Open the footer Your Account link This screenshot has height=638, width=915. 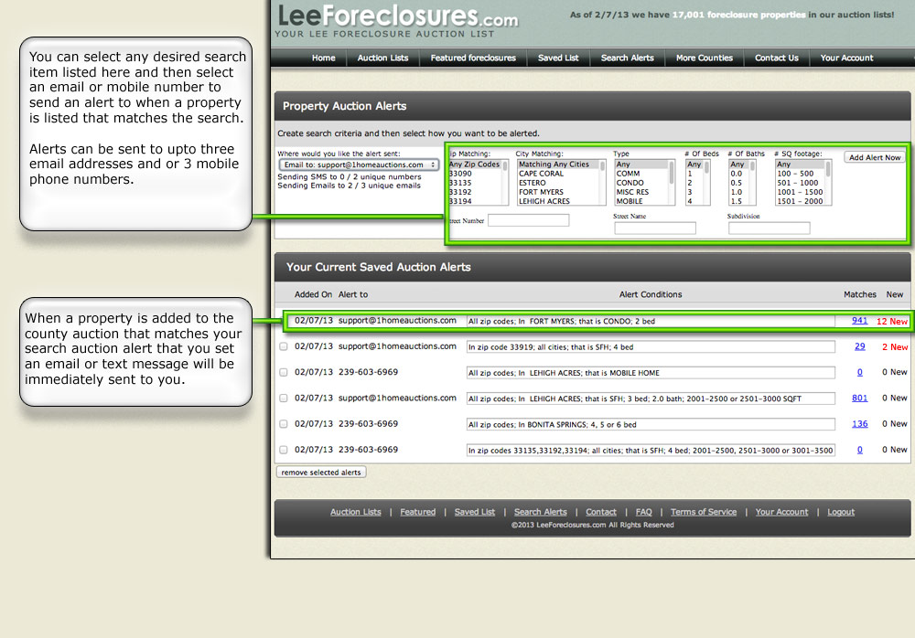tap(782, 512)
